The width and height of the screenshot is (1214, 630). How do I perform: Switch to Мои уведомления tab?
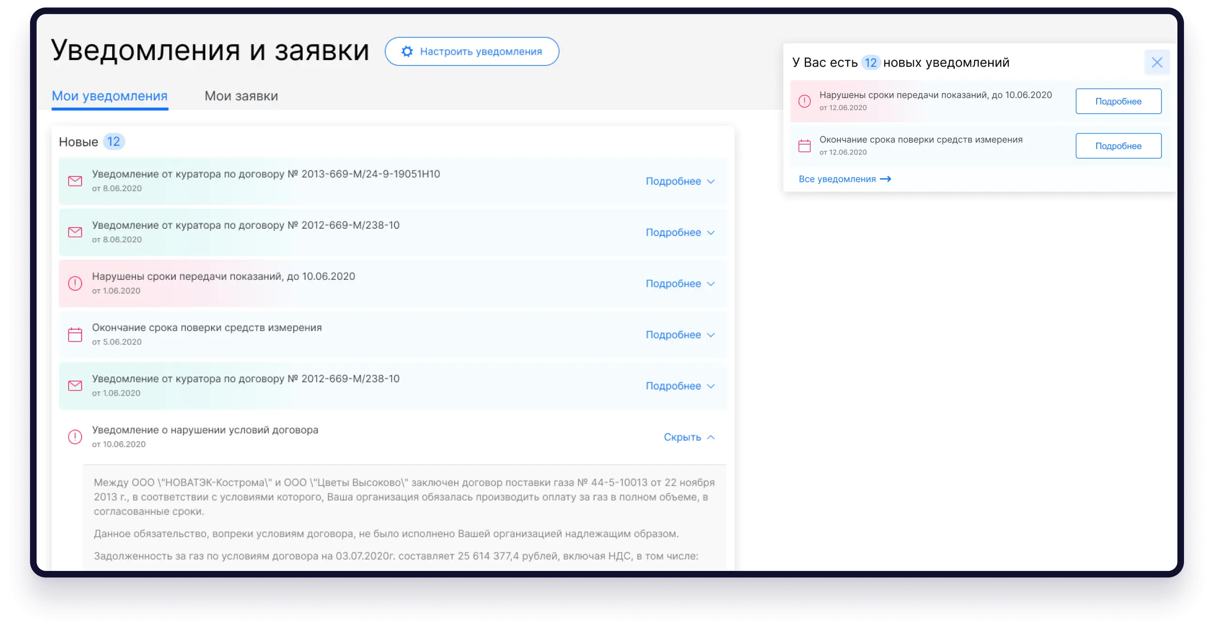coord(109,96)
